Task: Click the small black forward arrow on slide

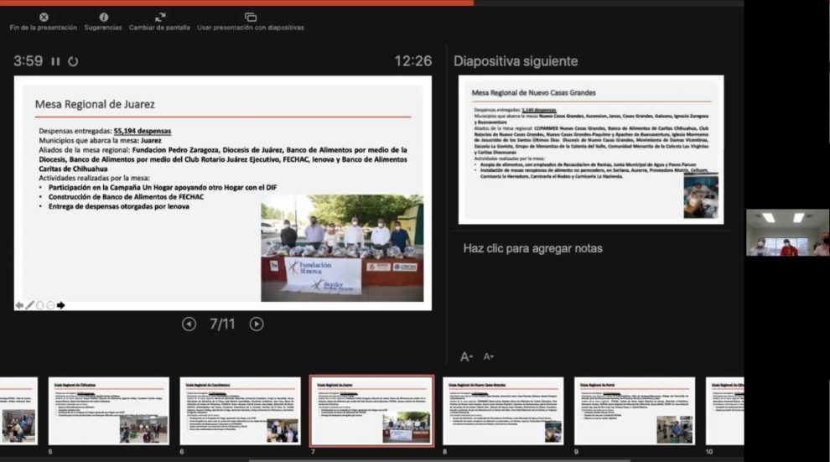Action: (60, 305)
